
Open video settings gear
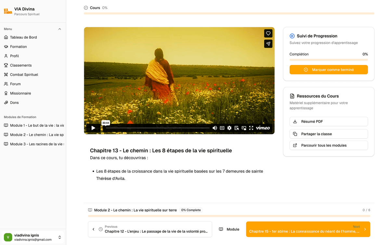pyautogui.click(x=229, y=128)
